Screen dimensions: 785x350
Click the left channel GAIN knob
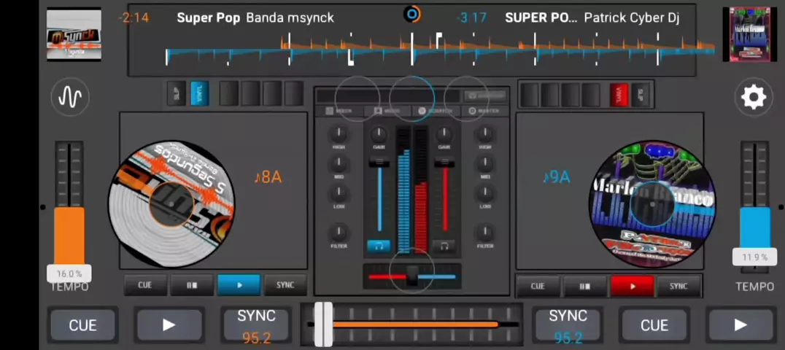[x=379, y=134]
